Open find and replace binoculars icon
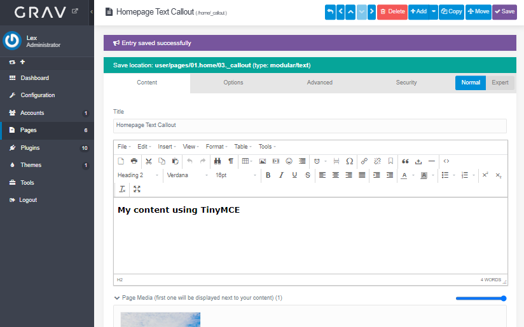The image size is (524, 327). pyautogui.click(x=217, y=161)
